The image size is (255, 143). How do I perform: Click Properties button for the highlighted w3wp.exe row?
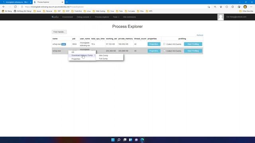pyautogui.click(x=154, y=51)
